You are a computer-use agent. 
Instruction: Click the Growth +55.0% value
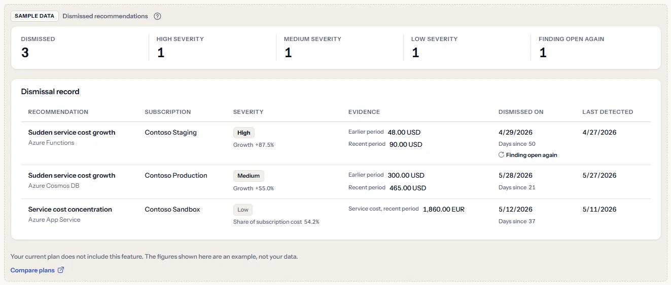(x=254, y=188)
